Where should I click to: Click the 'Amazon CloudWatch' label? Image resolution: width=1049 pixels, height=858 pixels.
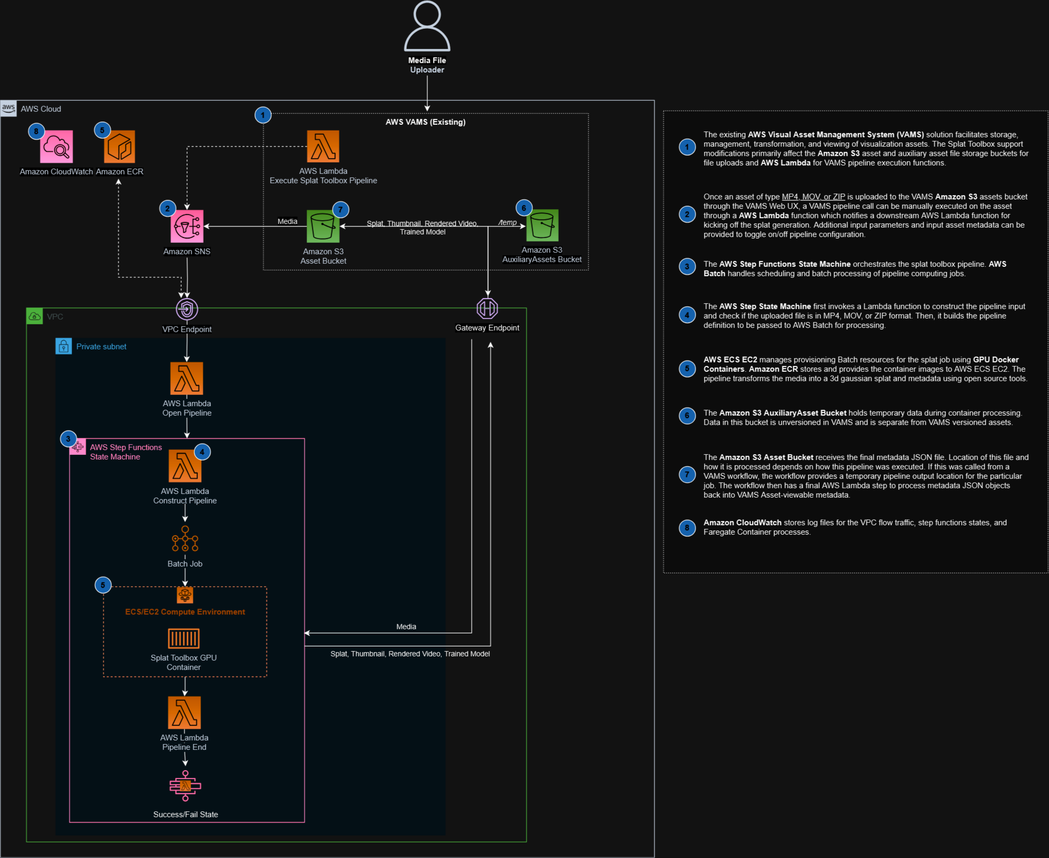pos(56,172)
